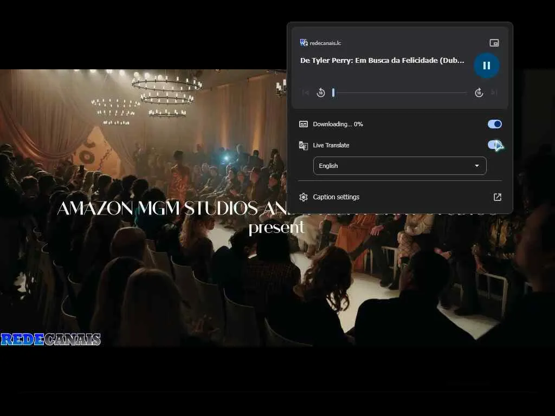Click Downloading... 0% text
This screenshot has width=555, height=416.
338,124
